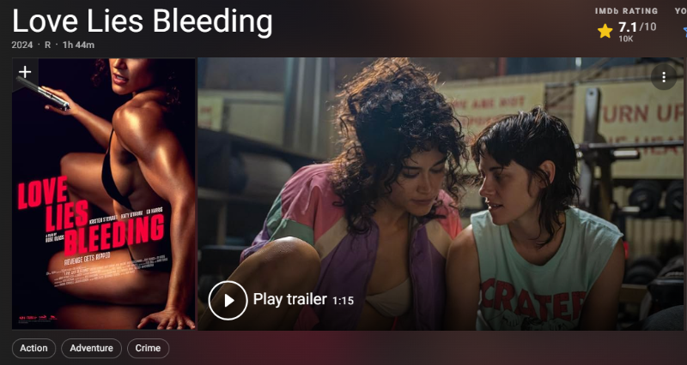This screenshot has width=687, height=365.
Task: Click the IMDb RATING heading label
Action: click(x=627, y=11)
